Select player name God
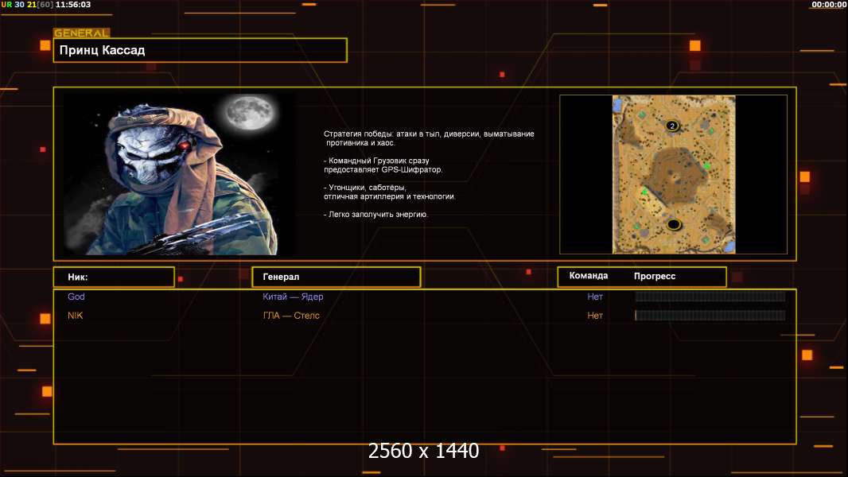Viewport: 848px width, 477px height. (76, 297)
